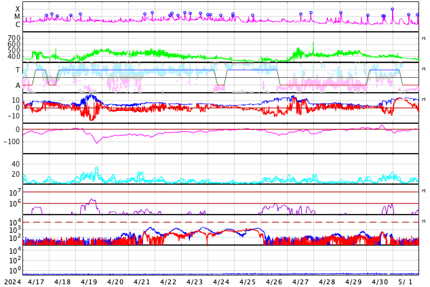
Task: Select the 4/19 date label below the charts
Action: (89, 282)
